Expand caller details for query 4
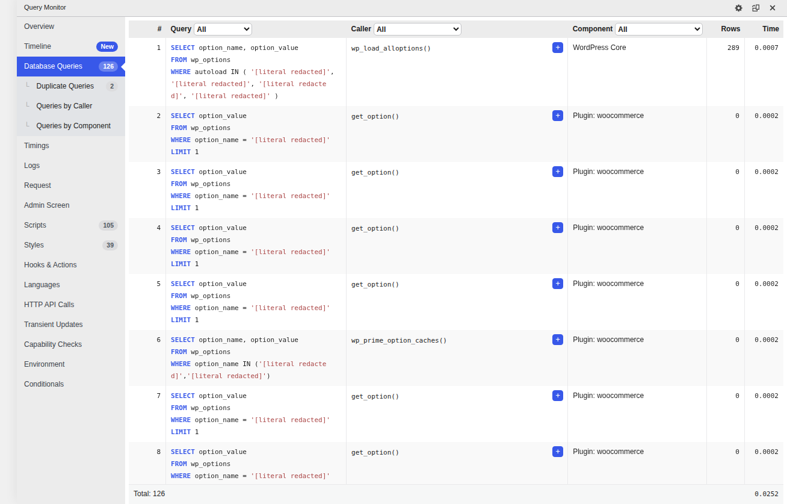Screen dimensions: 787x504 click(558, 228)
